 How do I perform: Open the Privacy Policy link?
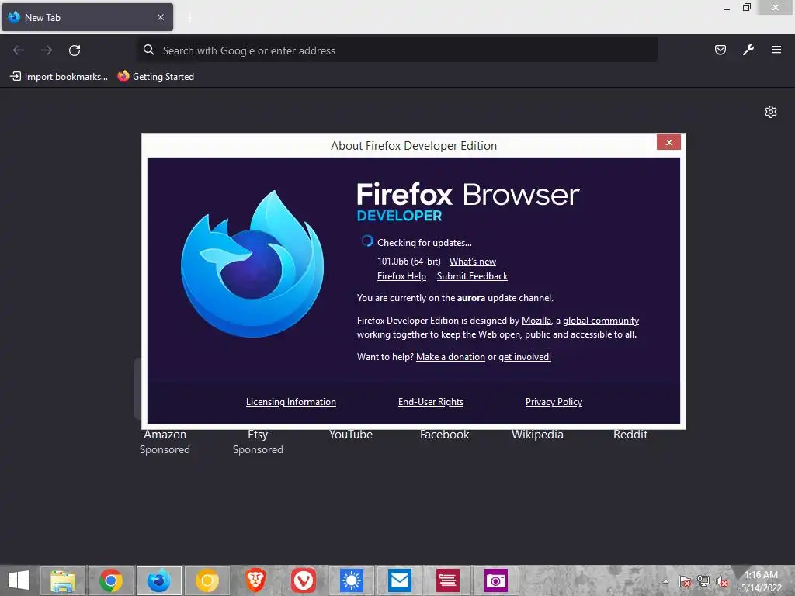pyautogui.click(x=554, y=402)
